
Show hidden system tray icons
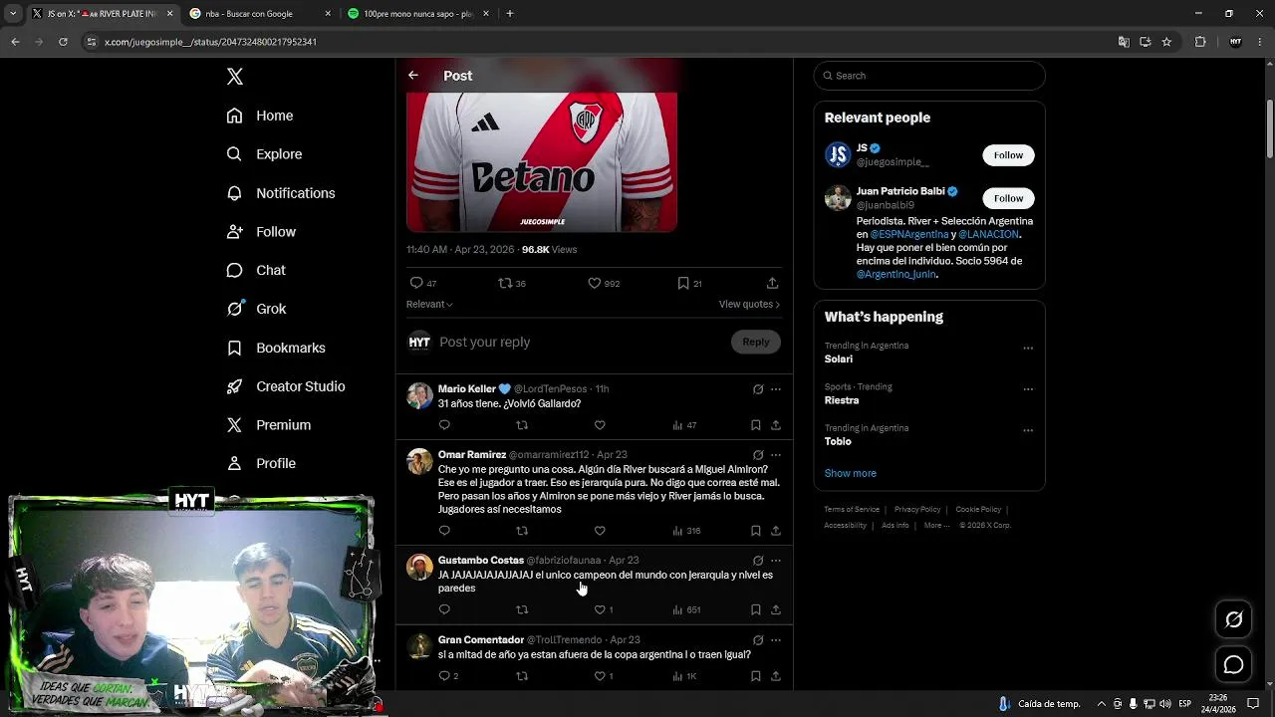[1101, 704]
